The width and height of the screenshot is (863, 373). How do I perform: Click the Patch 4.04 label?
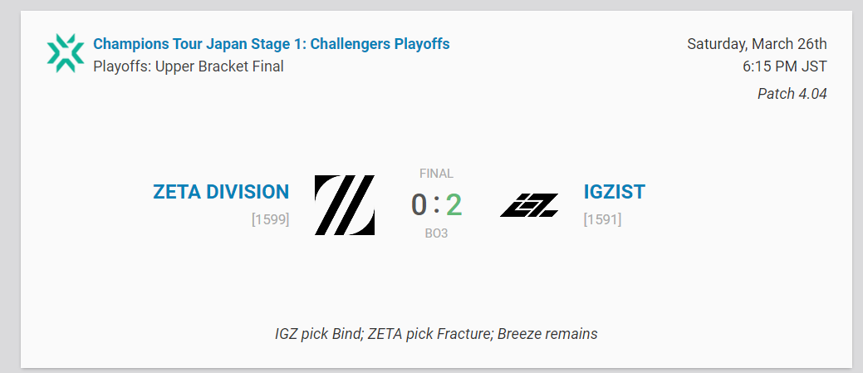point(792,94)
